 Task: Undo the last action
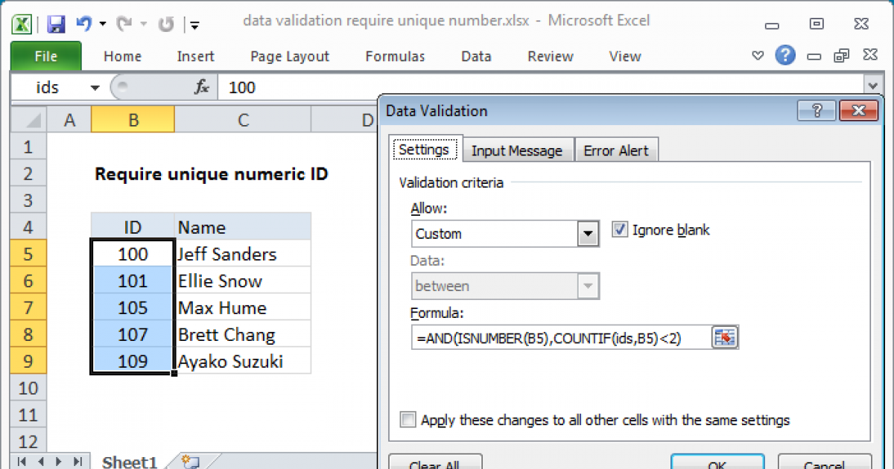(84, 23)
